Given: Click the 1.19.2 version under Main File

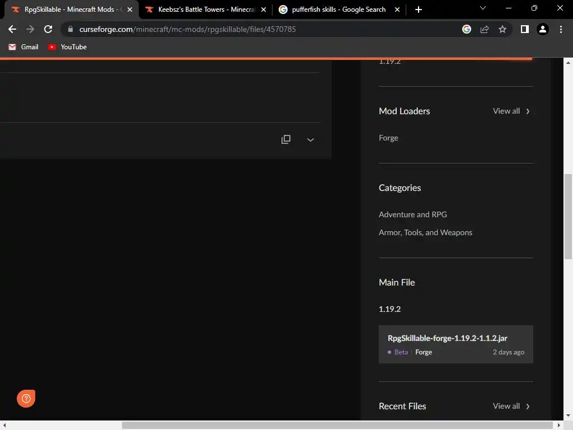Looking at the screenshot, I should [389, 309].
